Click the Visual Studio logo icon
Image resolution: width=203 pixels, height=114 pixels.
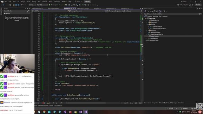click(2, 2)
